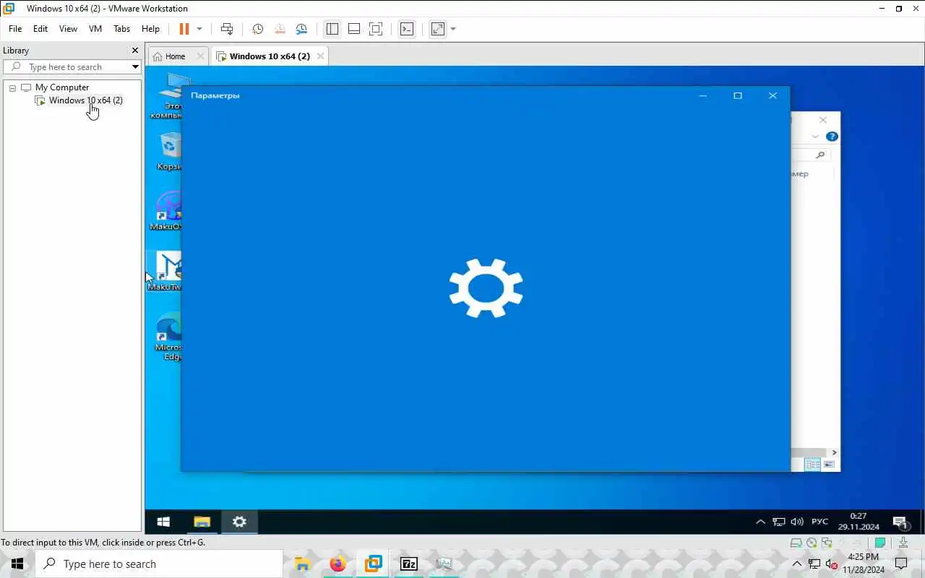
Task: Open the VMware message log icon
Action: click(x=880, y=543)
